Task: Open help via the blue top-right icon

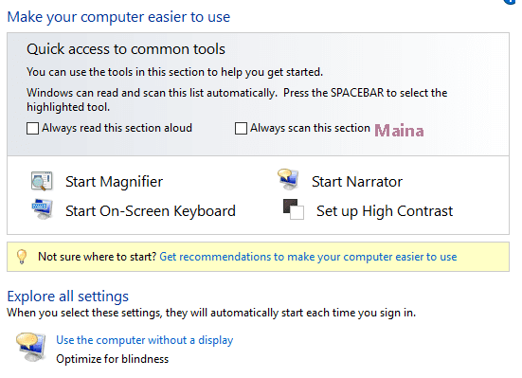Action: [511, 2]
